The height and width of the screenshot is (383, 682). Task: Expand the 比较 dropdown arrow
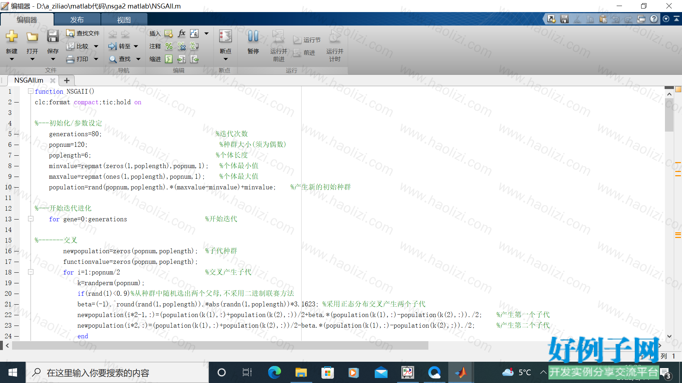pyautogui.click(x=96, y=46)
